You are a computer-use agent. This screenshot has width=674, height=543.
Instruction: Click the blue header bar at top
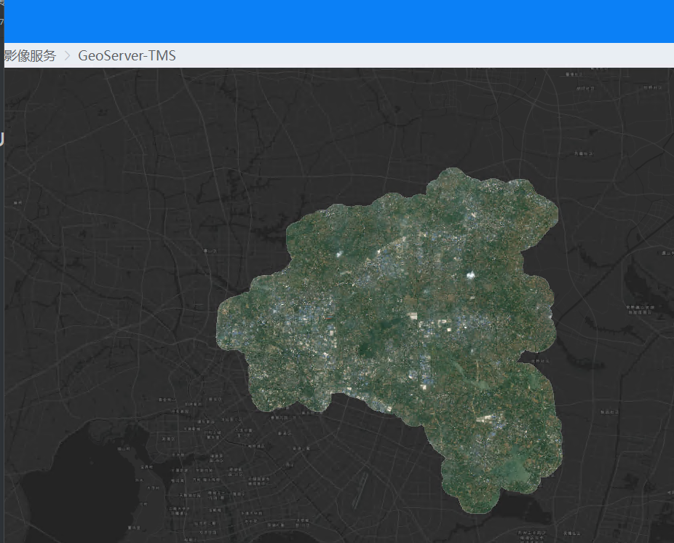pyautogui.click(x=337, y=21)
